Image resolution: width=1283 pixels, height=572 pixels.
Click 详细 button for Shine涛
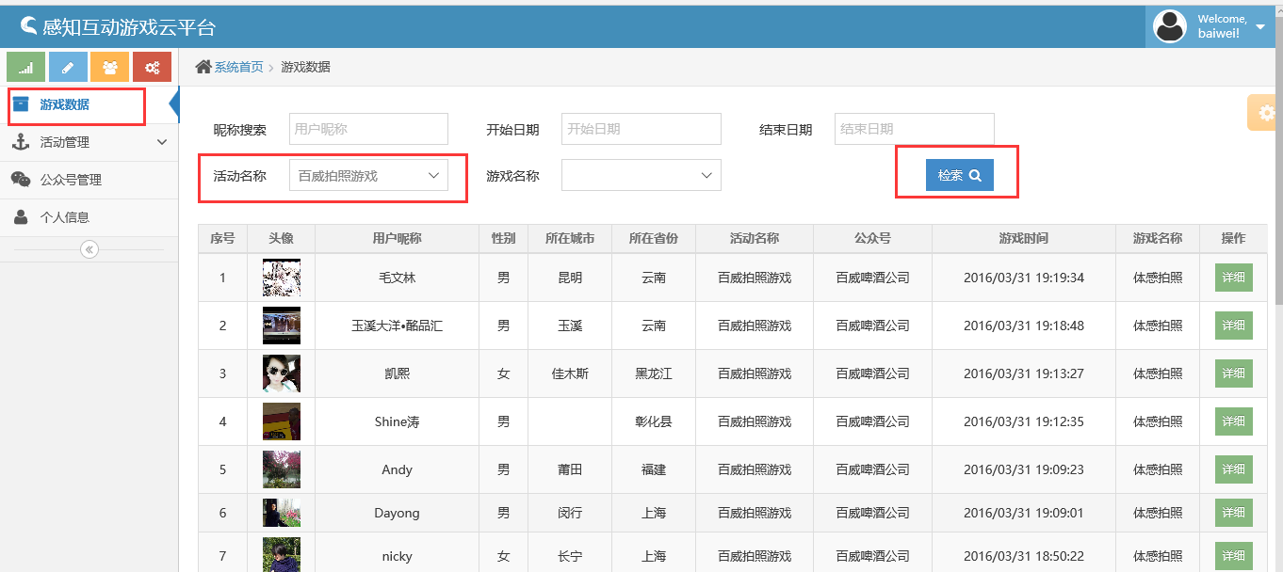[1234, 421]
